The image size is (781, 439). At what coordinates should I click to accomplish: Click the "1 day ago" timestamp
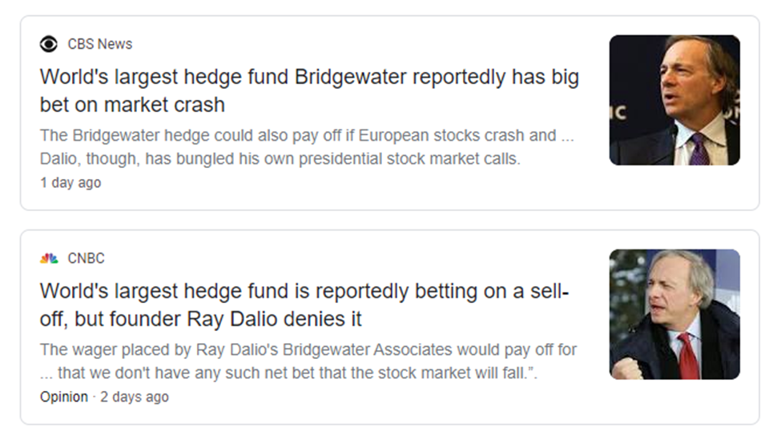point(70,182)
